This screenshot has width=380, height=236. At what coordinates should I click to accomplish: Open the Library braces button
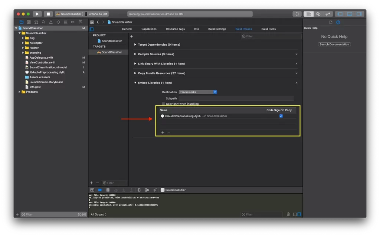pos(297,14)
